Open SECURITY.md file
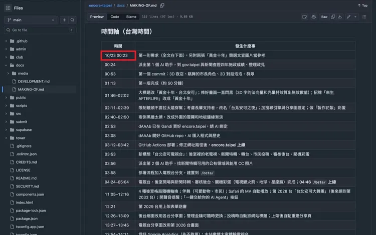Screen dimensions: 376x235 pyautogui.click(x=28, y=186)
